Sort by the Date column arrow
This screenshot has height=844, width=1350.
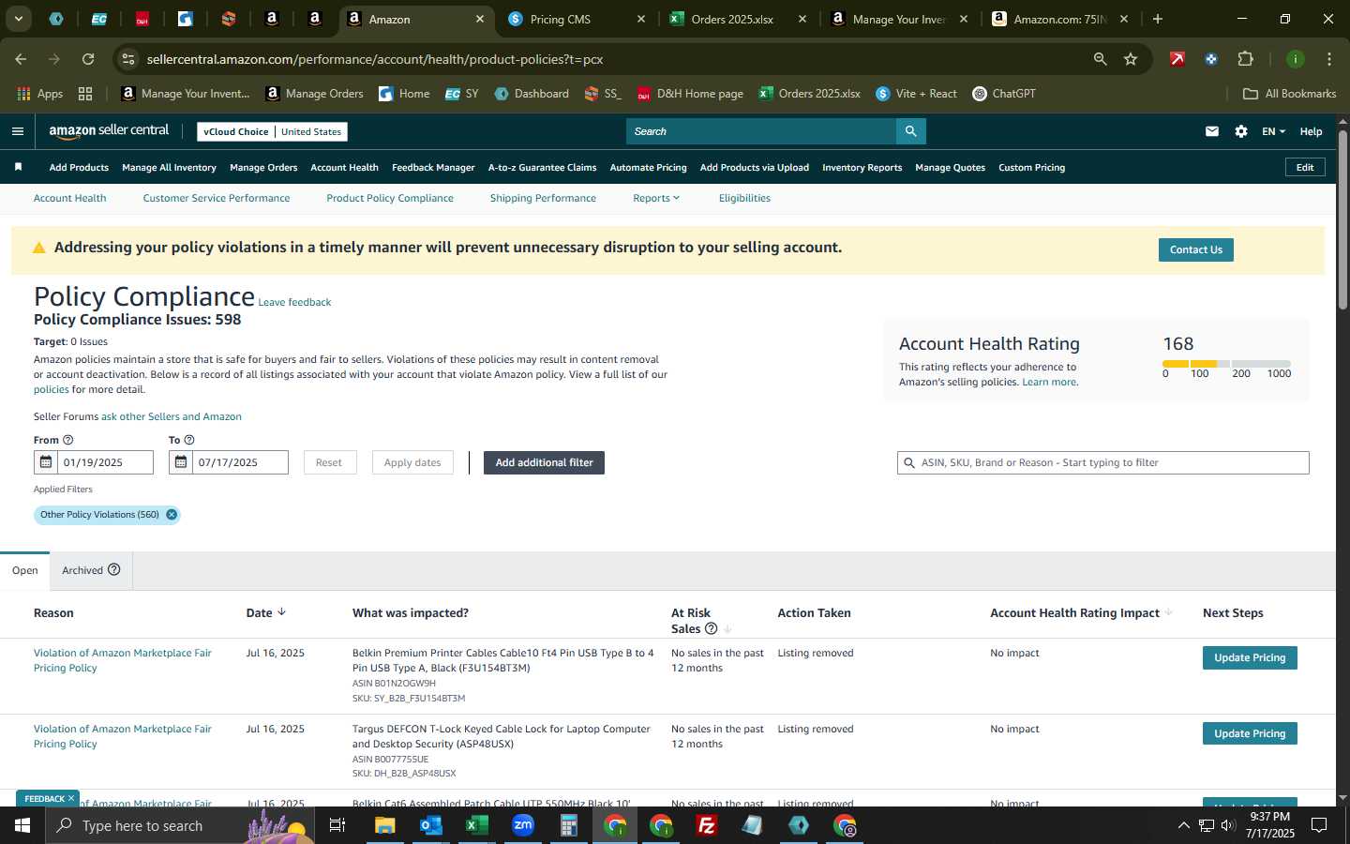(281, 612)
